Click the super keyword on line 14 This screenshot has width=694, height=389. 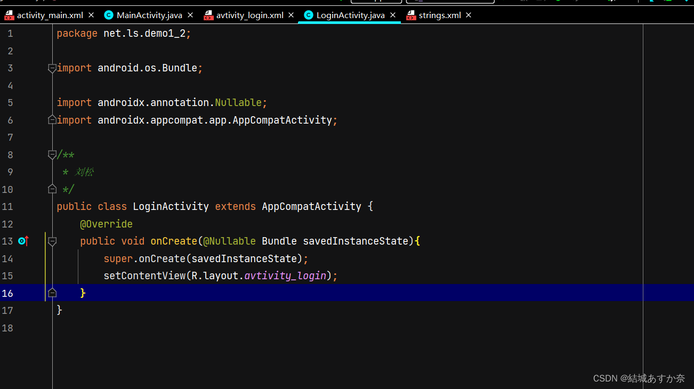[118, 258]
